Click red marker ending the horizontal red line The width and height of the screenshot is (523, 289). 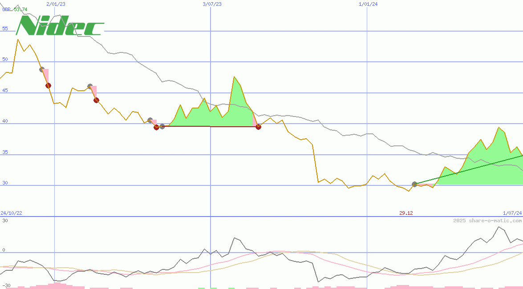[x=258, y=127]
